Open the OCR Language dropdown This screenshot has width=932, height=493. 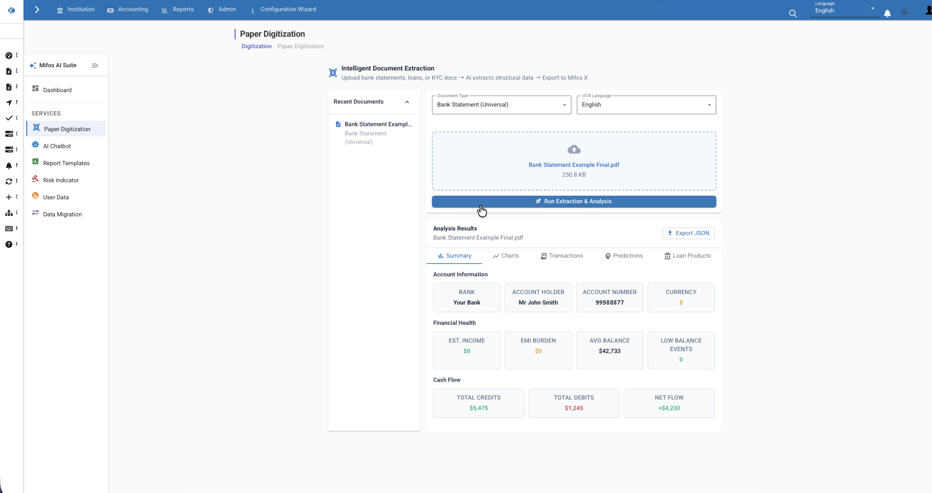(x=646, y=105)
